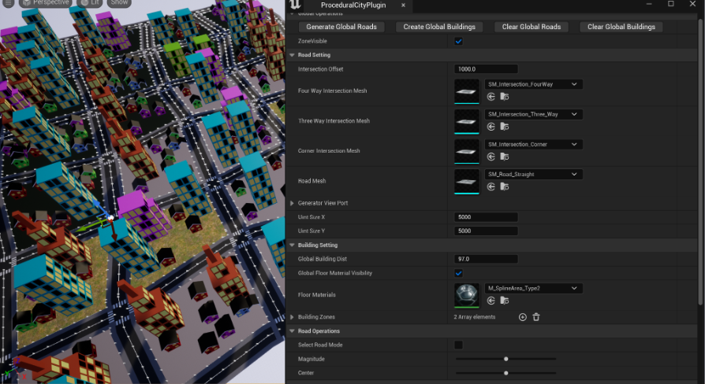The width and height of the screenshot is (705, 384).
Task: Click the 'Global Building Dist' label
Action: (323, 260)
